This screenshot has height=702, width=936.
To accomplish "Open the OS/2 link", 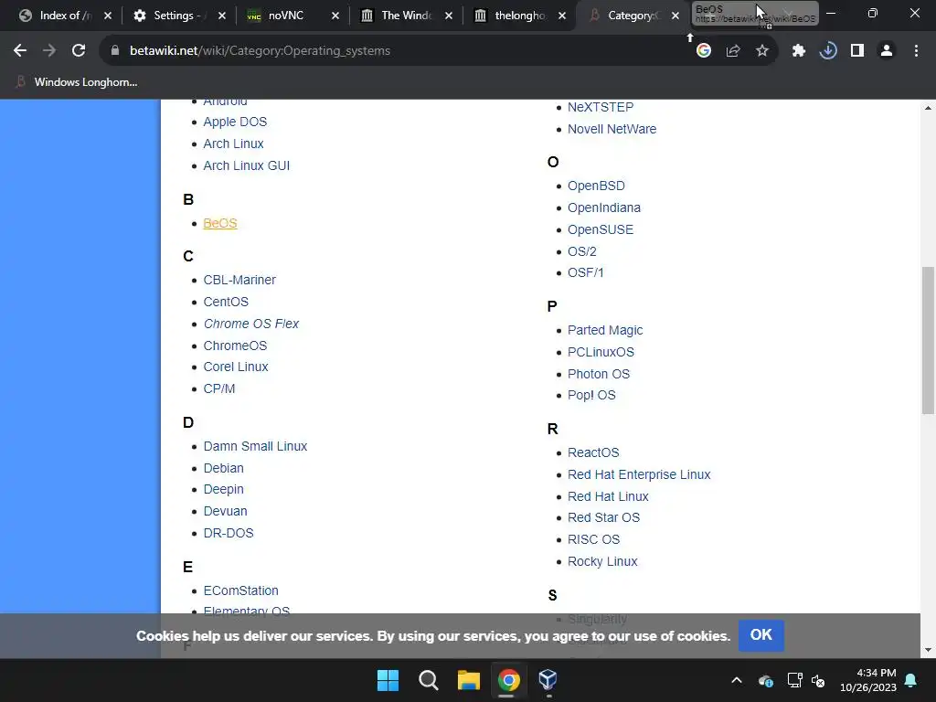I will click(x=582, y=251).
